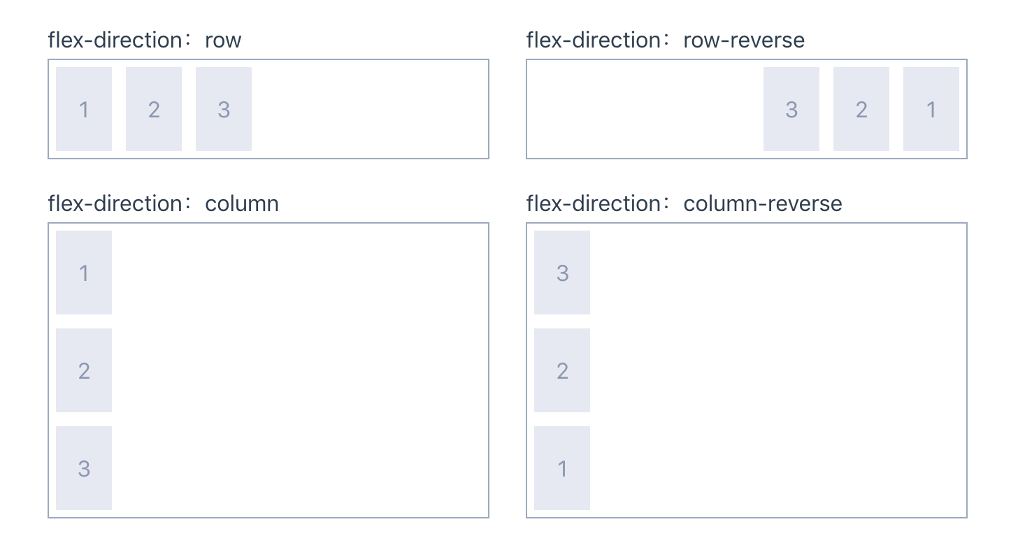The height and width of the screenshot is (545, 1018).
Task: Click the "flex-direction: column" heading
Action: (163, 203)
